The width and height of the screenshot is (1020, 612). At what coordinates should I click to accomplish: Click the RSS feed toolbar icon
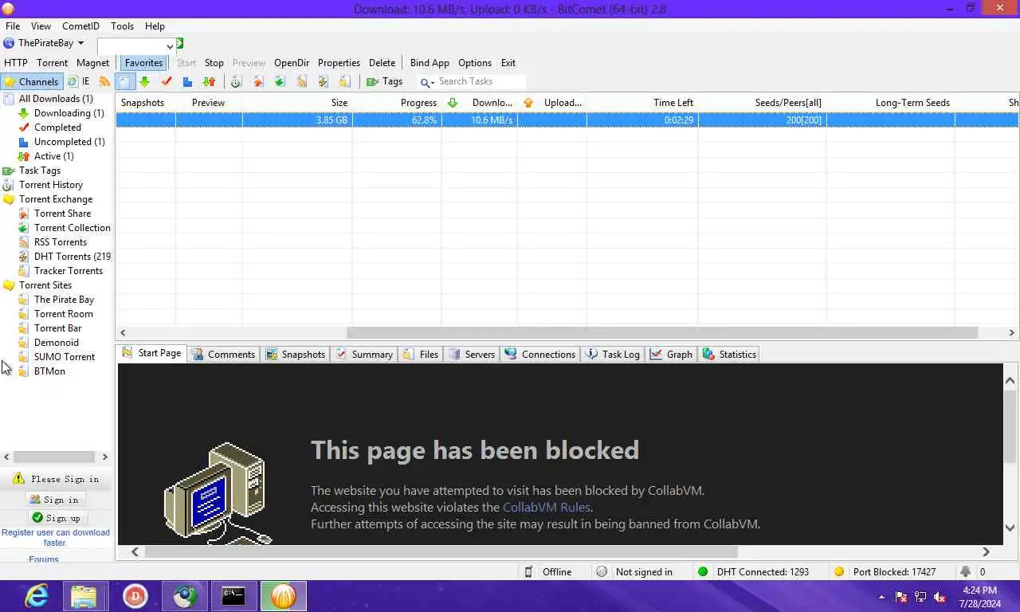click(x=104, y=81)
